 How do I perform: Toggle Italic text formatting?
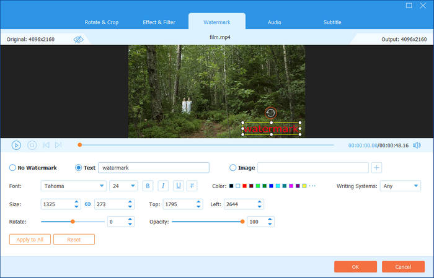click(x=163, y=186)
